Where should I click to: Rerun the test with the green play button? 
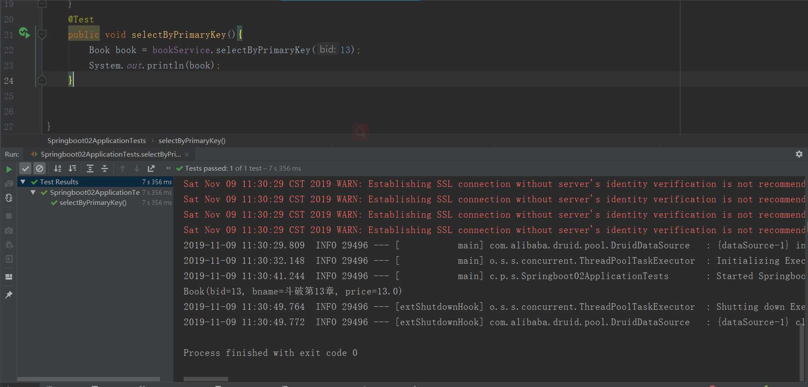pyautogui.click(x=9, y=169)
